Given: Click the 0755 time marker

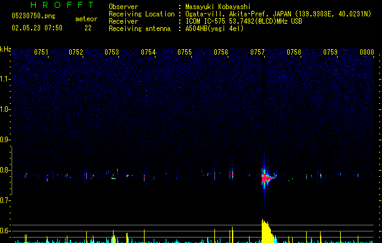Looking at the screenshot, I should click(x=185, y=52).
